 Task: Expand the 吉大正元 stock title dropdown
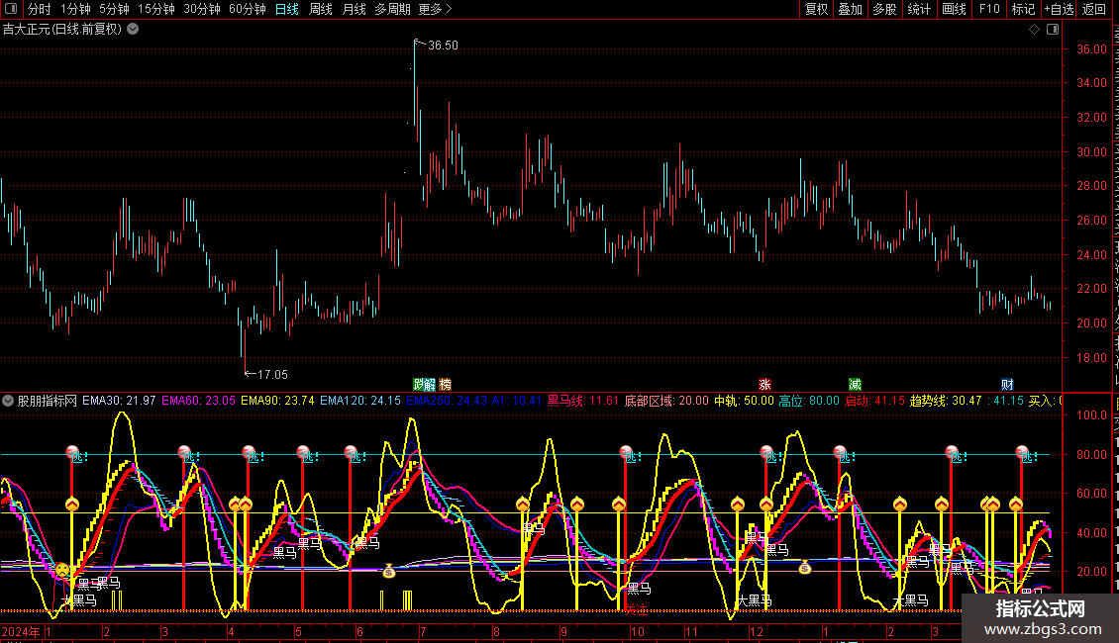pos(134,30)
